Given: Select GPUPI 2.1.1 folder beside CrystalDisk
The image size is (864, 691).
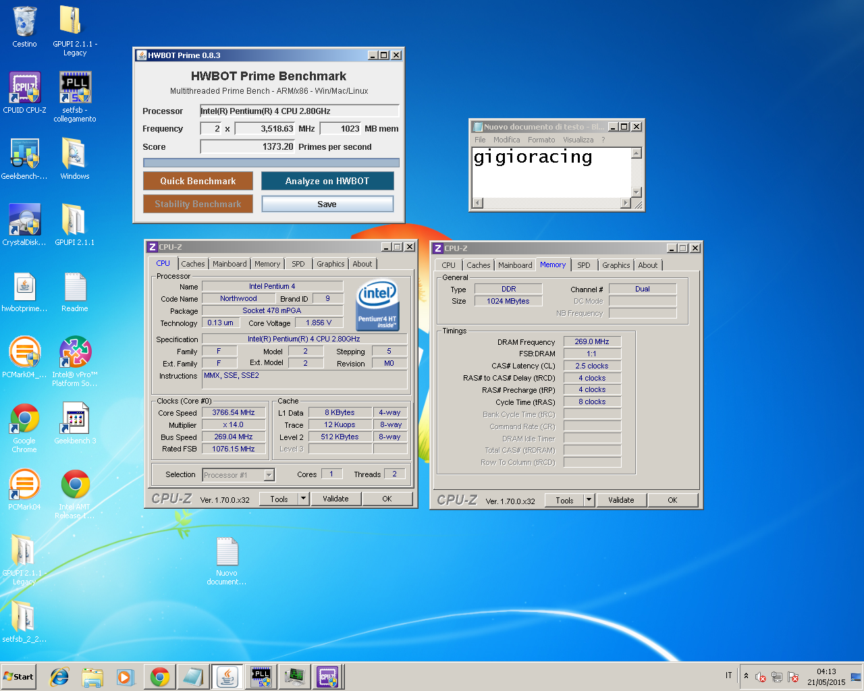Looking at the screenshot, I should pyautogui.click(x=74, y=225).
